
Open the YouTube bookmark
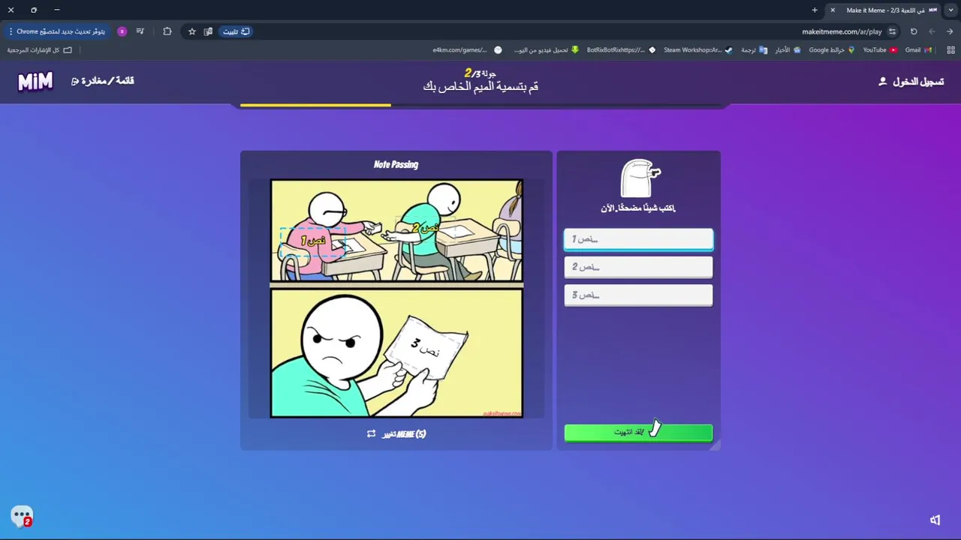pyautogui.click(x=880, y=50)
